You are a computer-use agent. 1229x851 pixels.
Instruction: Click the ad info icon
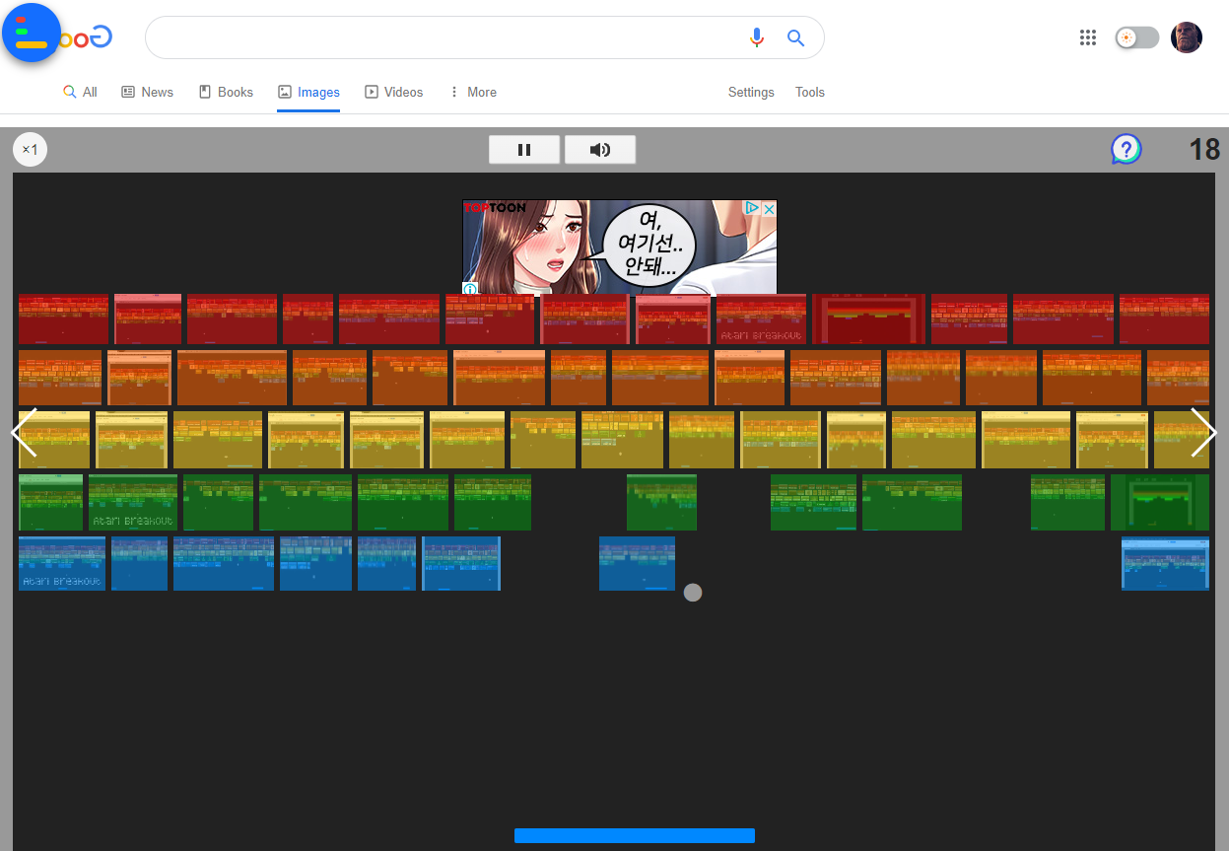tap(470, 289)
